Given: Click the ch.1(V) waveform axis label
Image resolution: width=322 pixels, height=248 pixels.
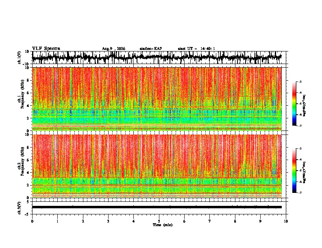Looking at the screenshot, I should 20,58.
